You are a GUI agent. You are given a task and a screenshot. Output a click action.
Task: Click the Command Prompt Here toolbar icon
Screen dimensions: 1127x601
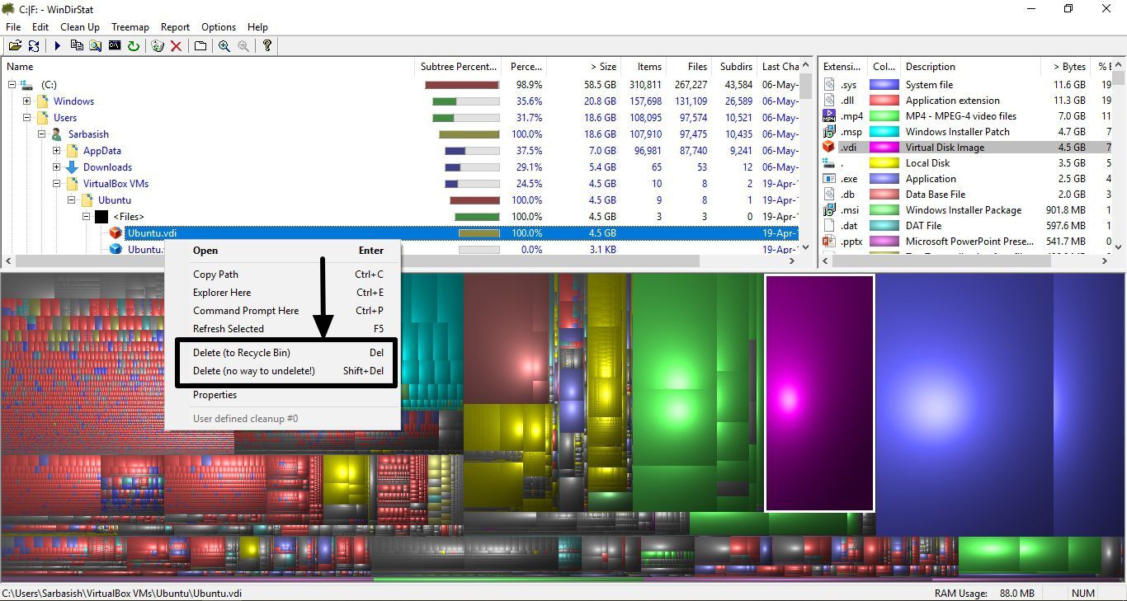pyautogui.click(x=115, y=46)
